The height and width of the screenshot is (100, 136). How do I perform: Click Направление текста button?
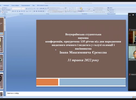coord(54,8)
